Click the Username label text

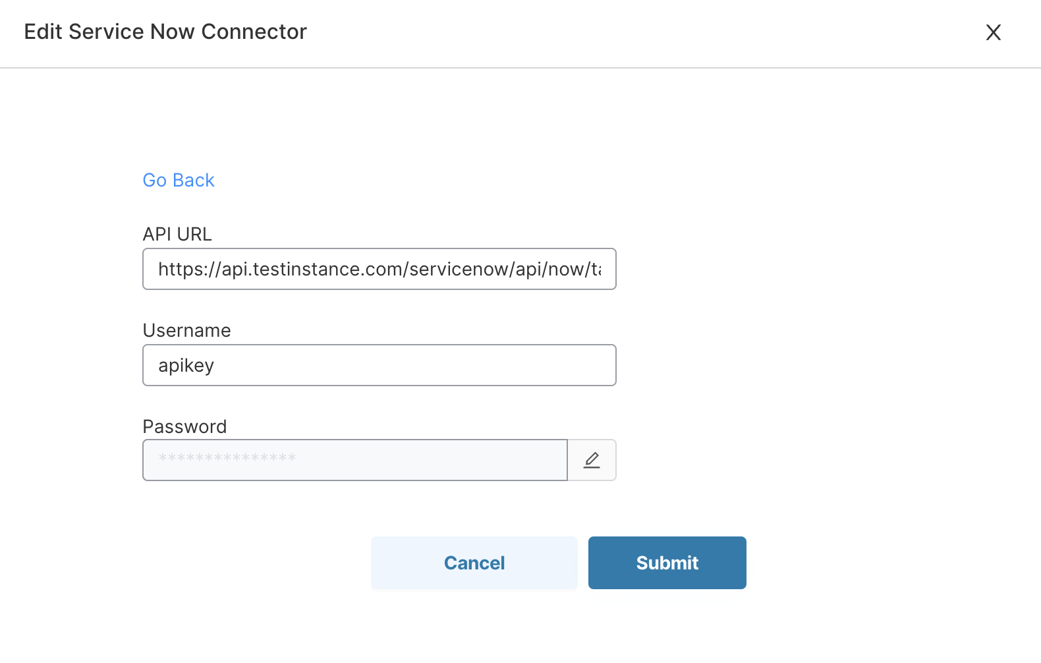(187, 330)
